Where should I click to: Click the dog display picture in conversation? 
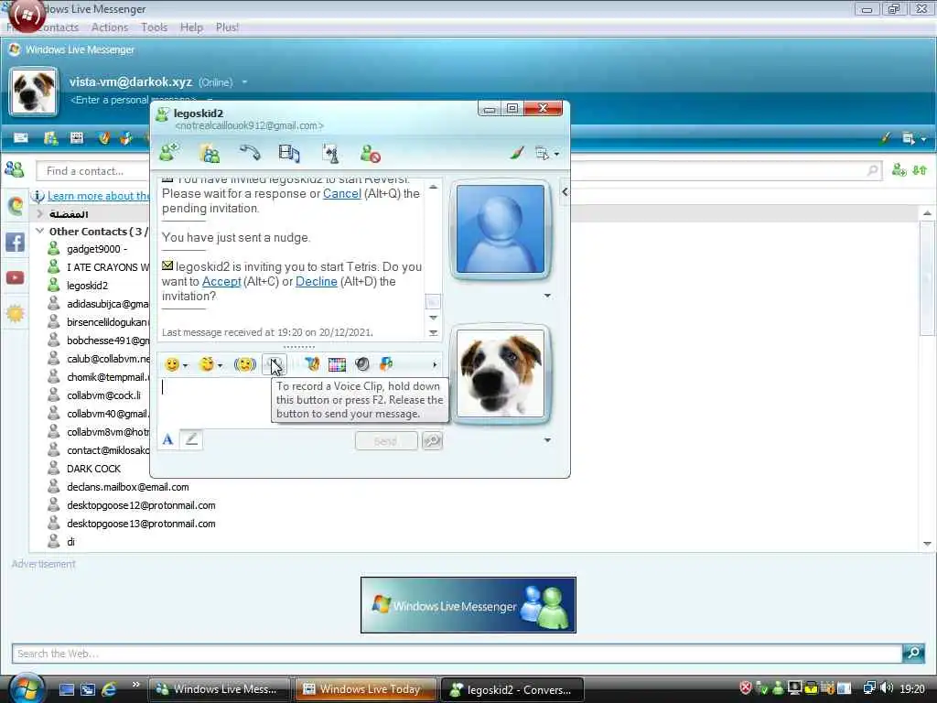(x=501, y=373)
